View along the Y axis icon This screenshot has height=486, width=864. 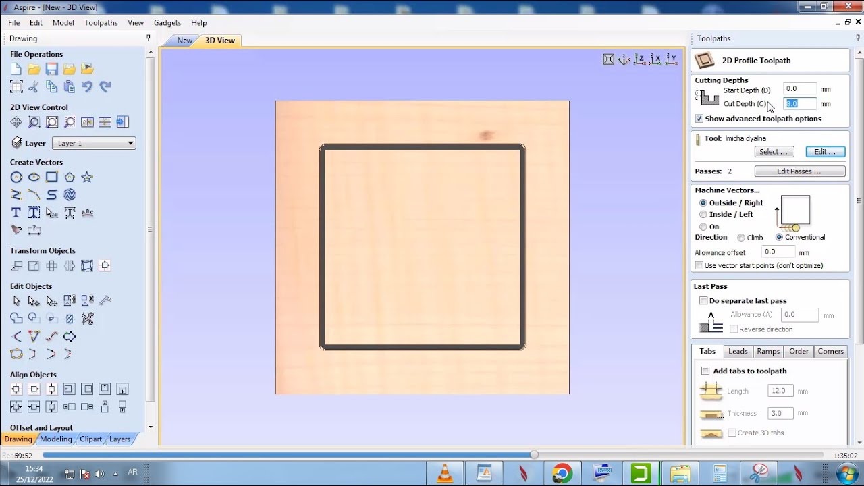click(x=672, y=59)
